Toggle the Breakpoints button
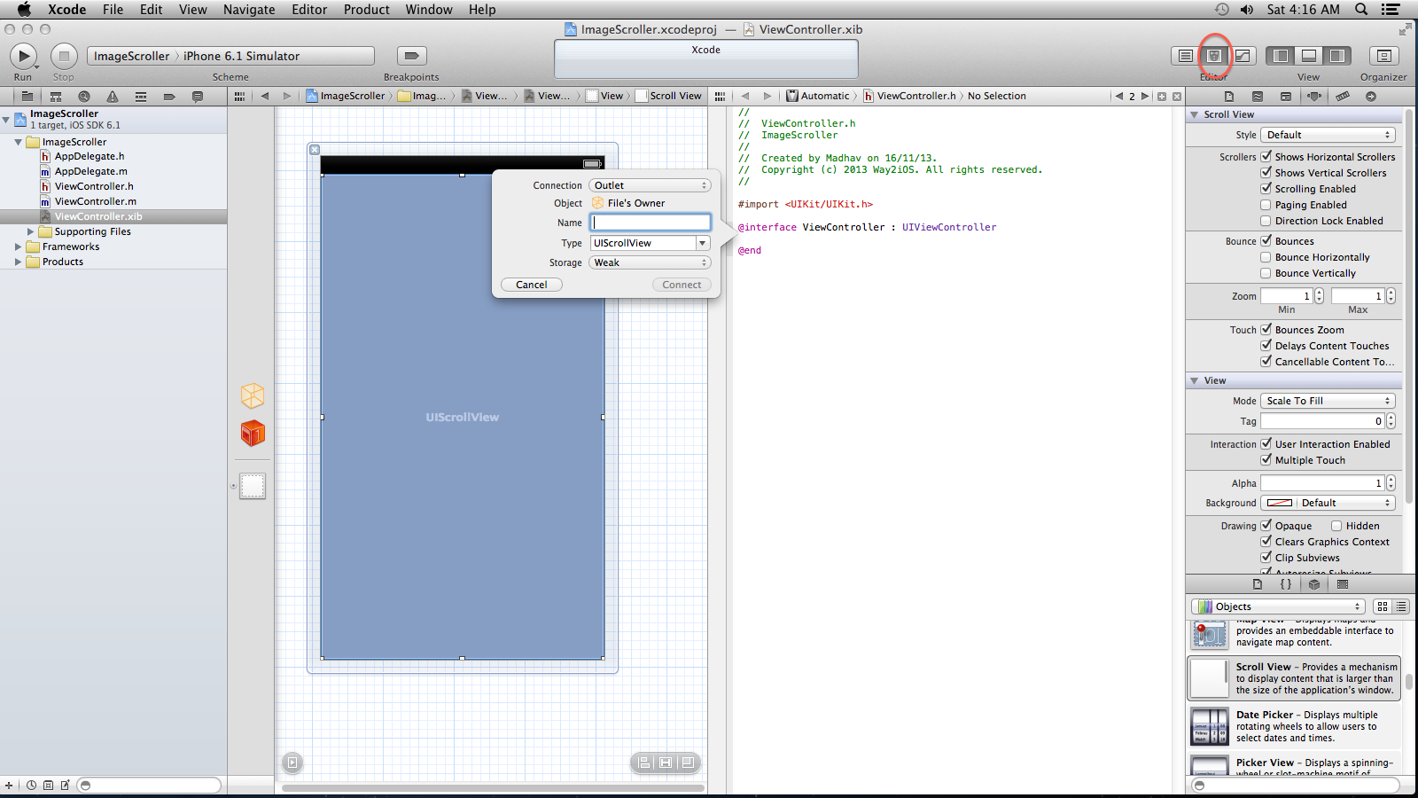The height and width of the screenshot is (798, 1418). click(x=411, y=56)
